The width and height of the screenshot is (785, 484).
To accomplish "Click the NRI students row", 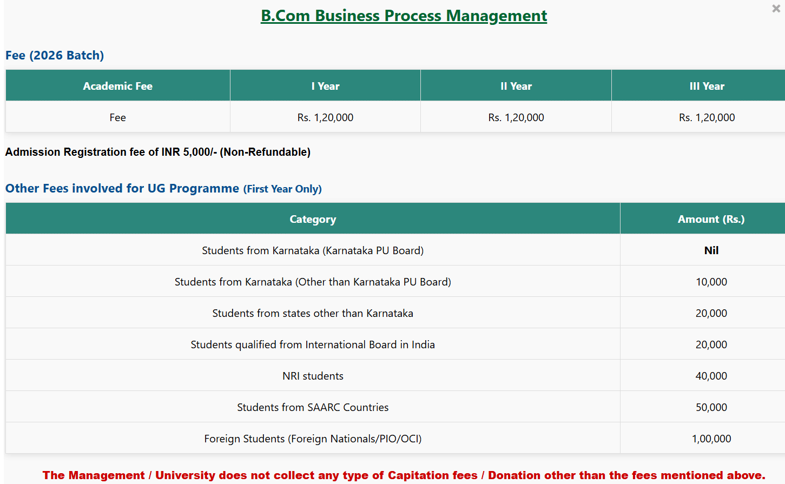I will [x=313, y=376].
